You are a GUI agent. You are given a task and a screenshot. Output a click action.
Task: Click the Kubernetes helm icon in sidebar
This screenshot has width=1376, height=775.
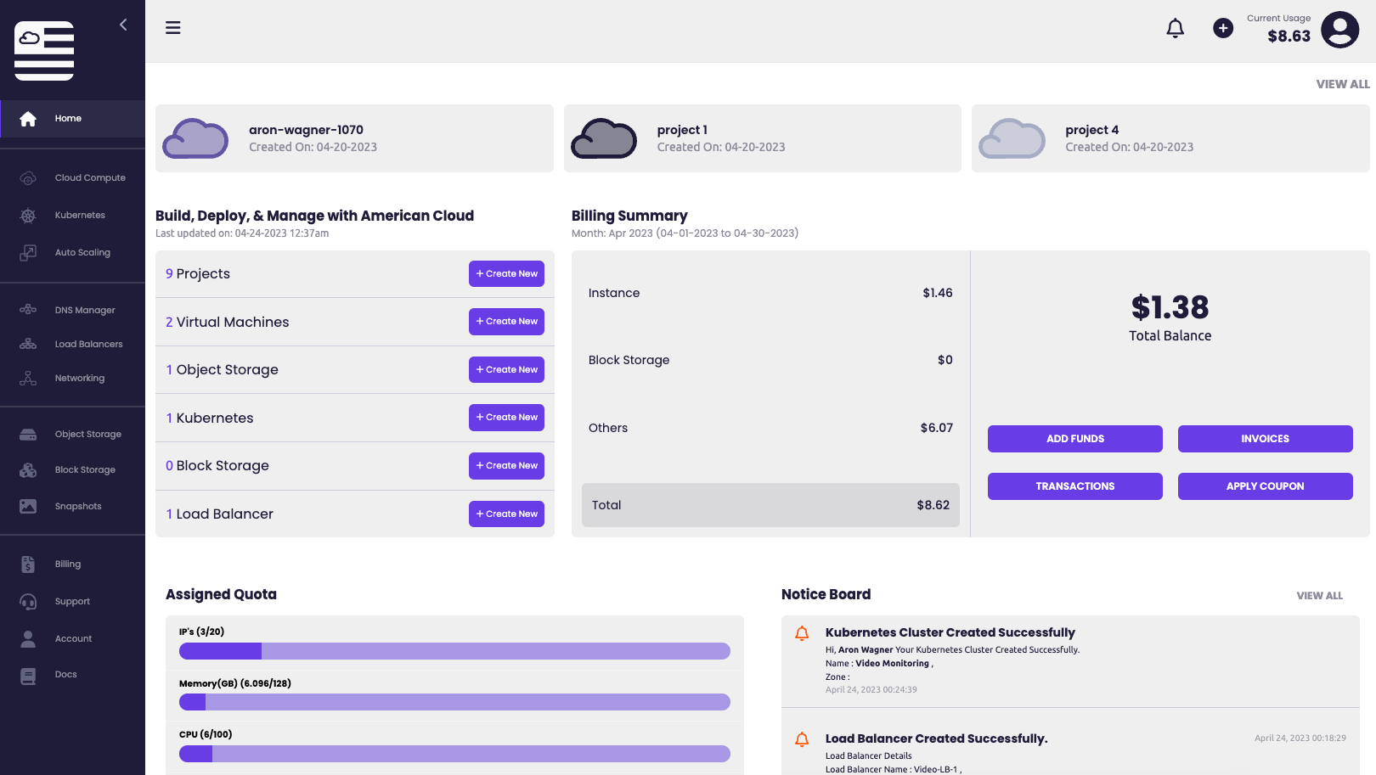point(28,216)
